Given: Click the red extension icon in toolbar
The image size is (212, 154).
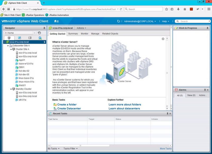Looking at the screenshot, I should (191, 9).
